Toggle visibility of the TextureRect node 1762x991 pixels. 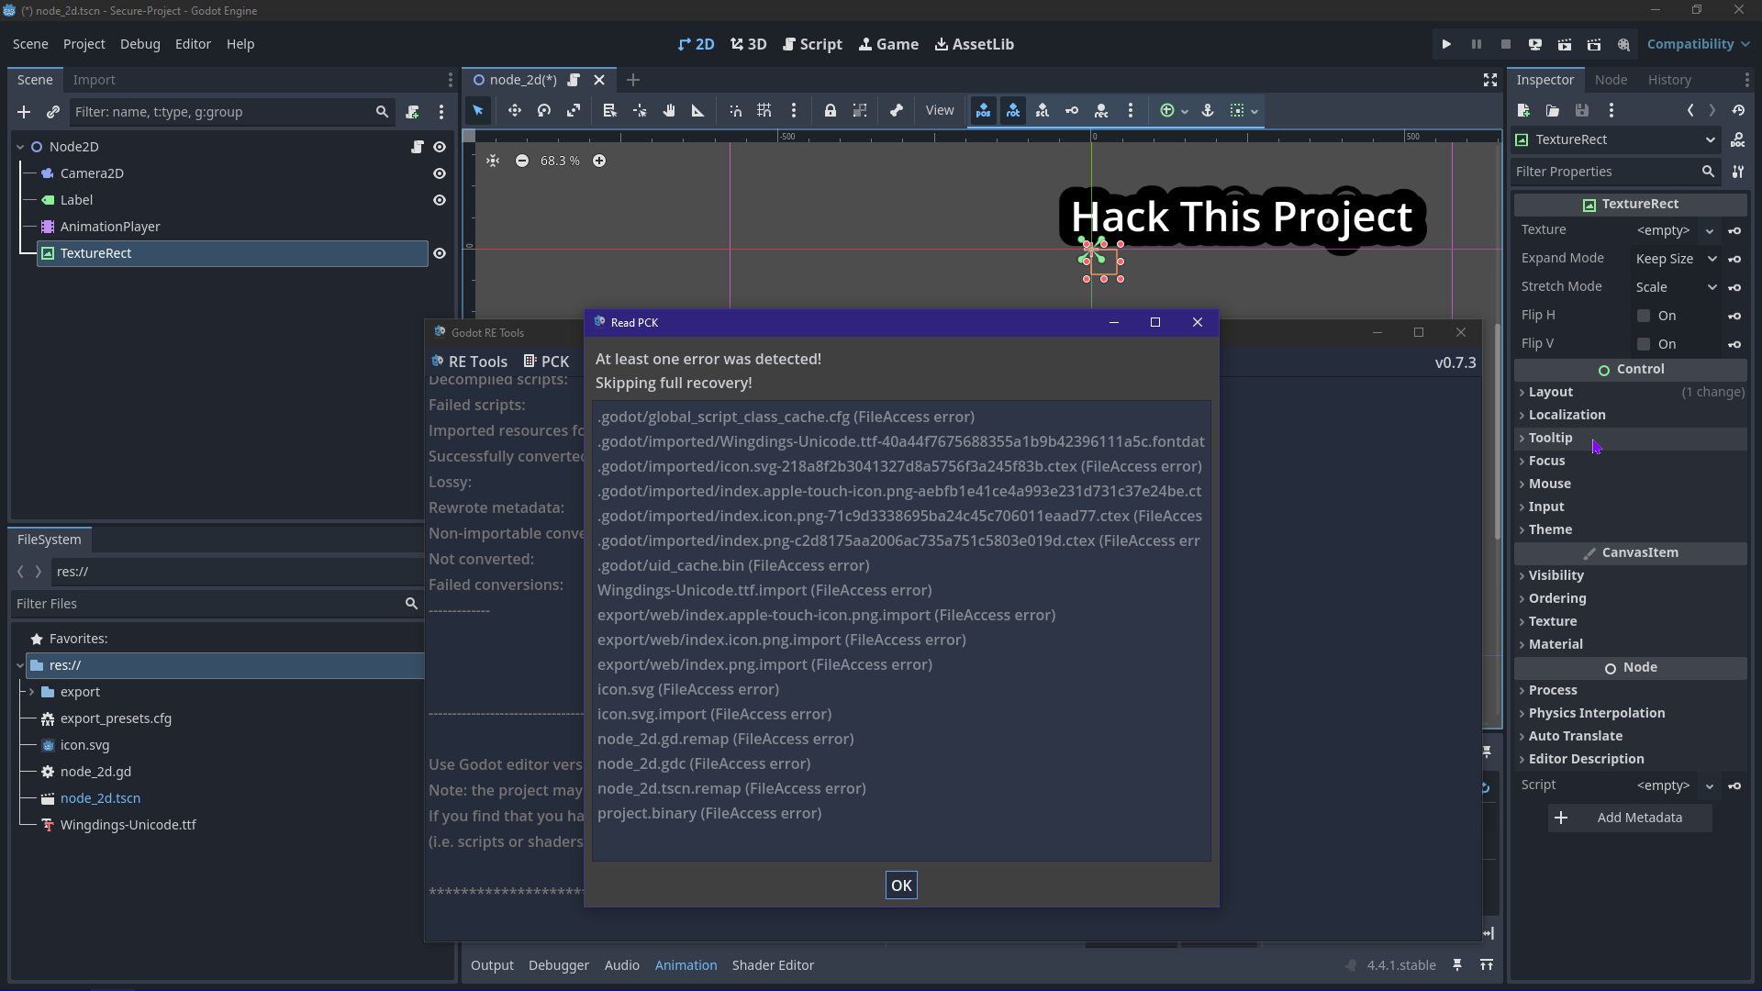click(x=440, y=253)
